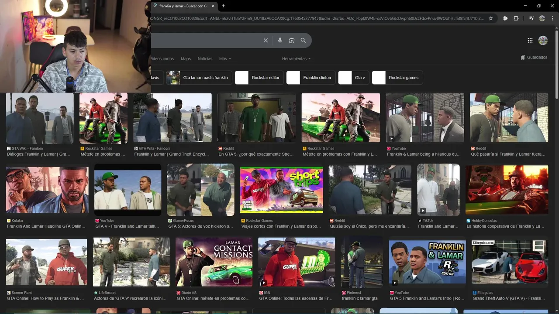Viewport: 559px width, 314px height.
Task: Open Reddit 'En GTA 5, ¿por qué exactamente' thumbnail
Action: tap(257, 118)
